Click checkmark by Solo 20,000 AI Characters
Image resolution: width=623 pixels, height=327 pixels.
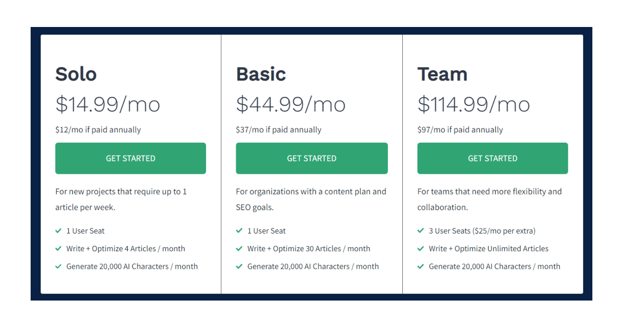coord(58,266)
